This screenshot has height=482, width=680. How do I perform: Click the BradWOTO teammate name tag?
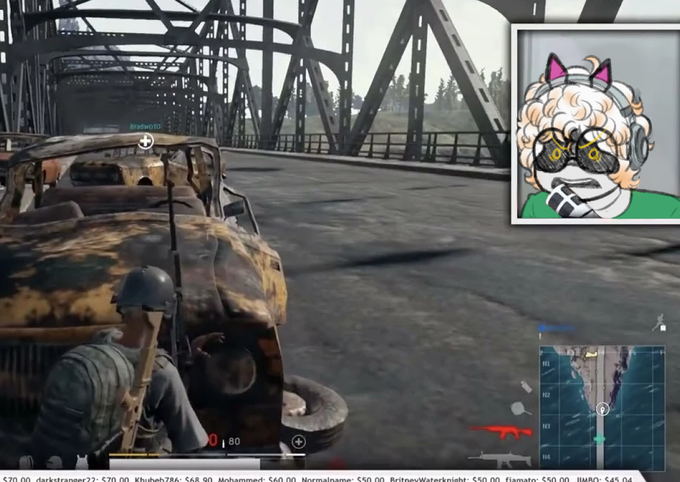[145, 126]
